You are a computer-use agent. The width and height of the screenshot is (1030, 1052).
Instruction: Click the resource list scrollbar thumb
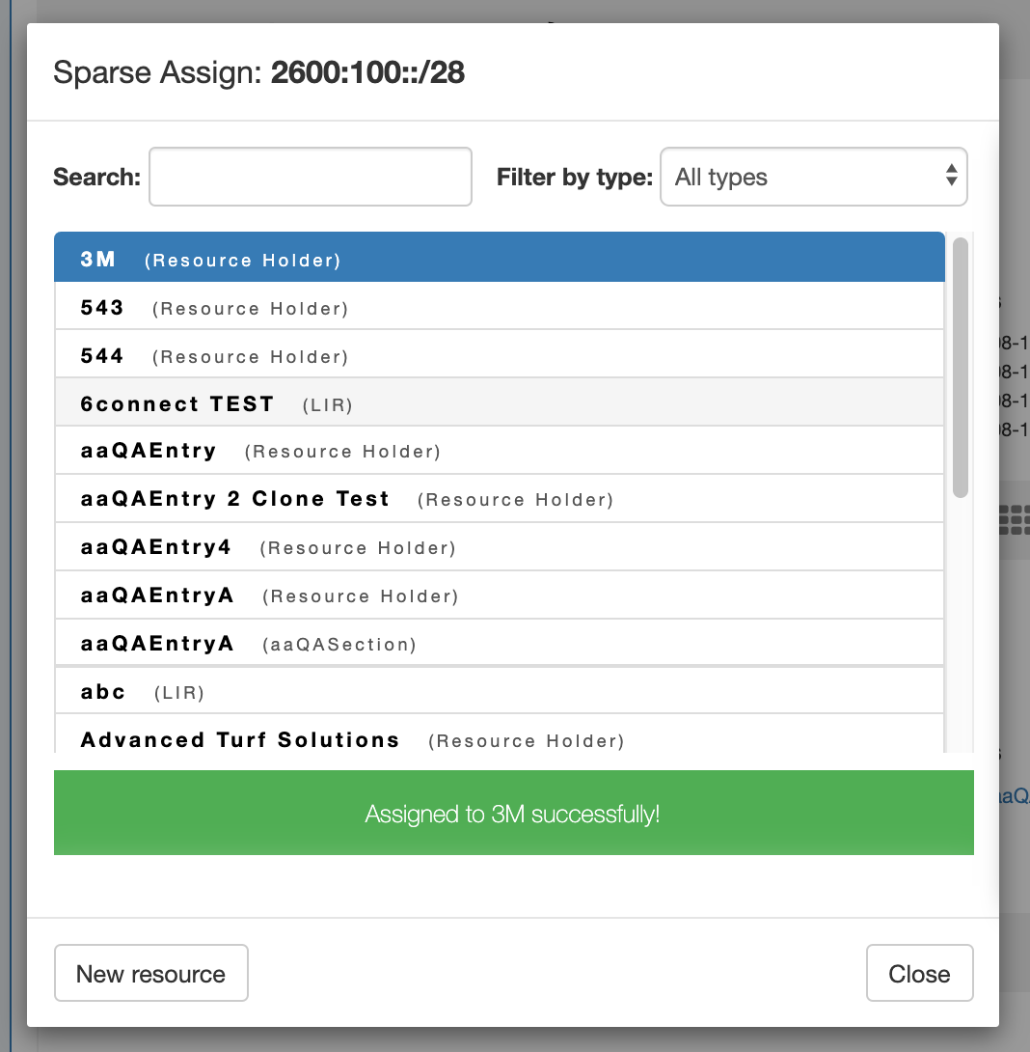point(960,367)
